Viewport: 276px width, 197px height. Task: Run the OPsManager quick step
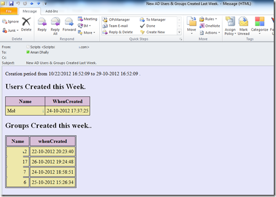click(x=116, y=20)
